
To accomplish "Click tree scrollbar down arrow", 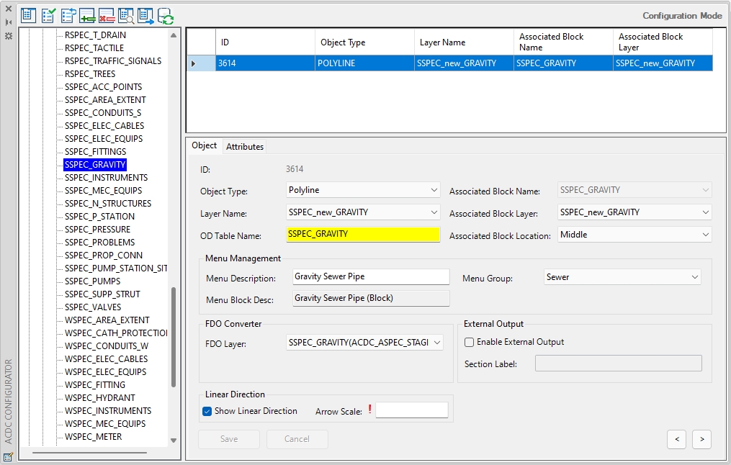I will click(174, 441).
